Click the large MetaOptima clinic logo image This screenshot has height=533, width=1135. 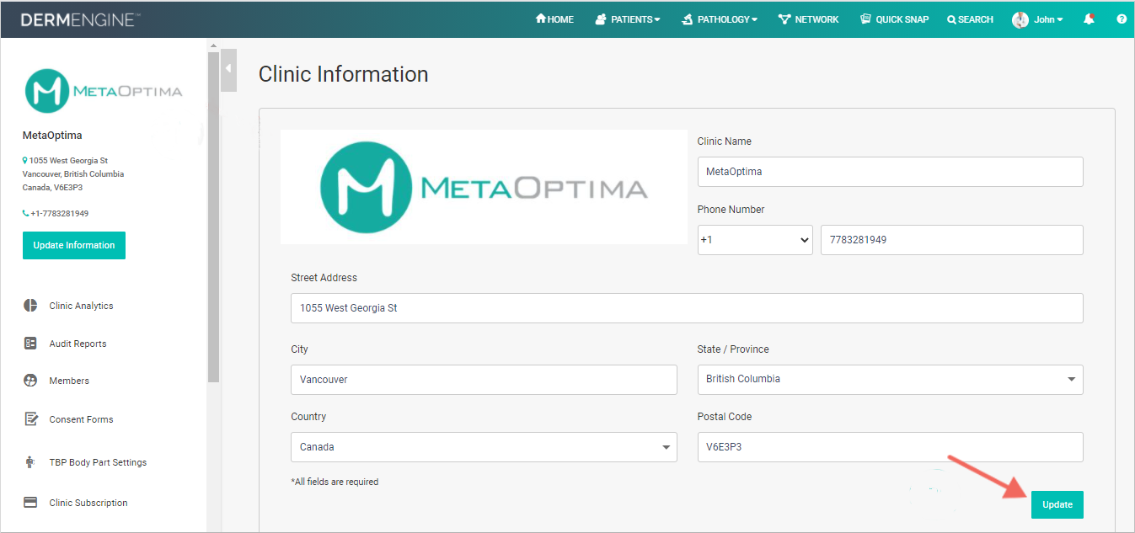tap(484, 187)
